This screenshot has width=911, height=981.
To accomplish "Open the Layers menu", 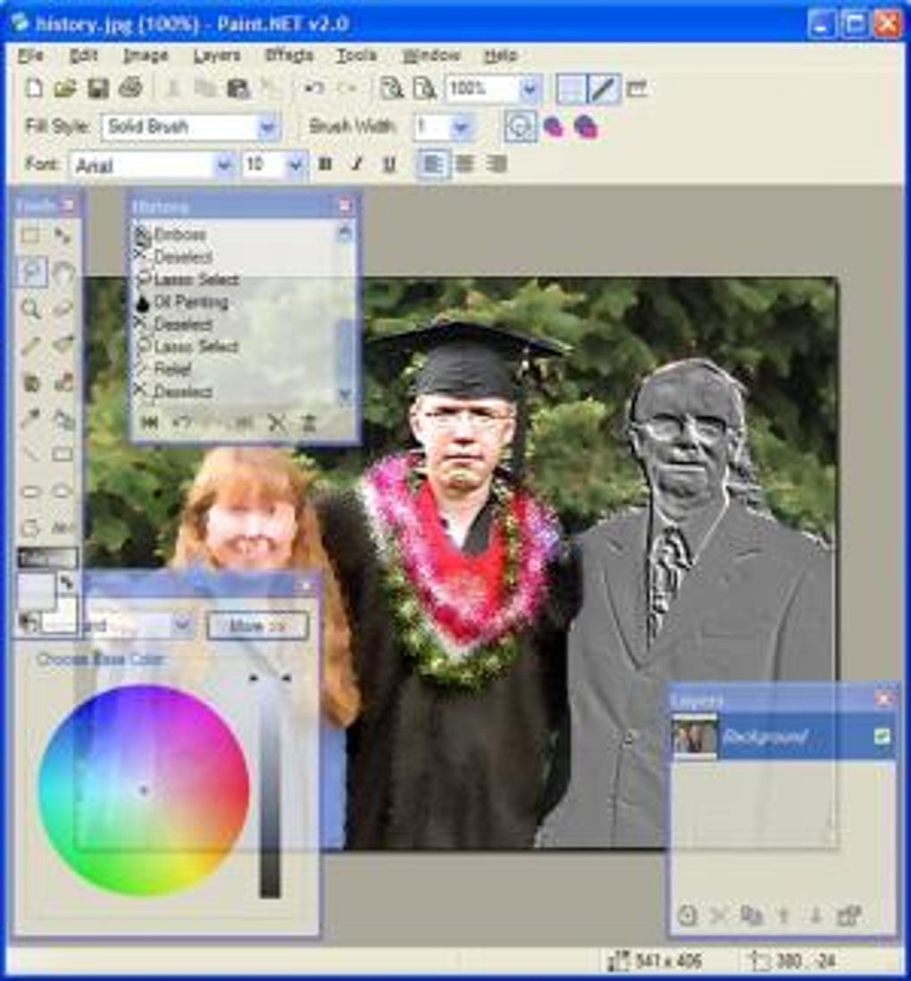I will point(216,55).
